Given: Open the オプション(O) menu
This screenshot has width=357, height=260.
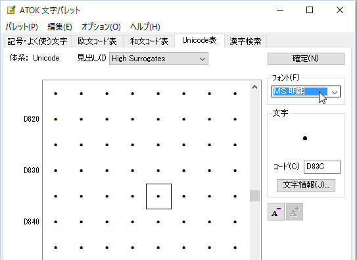Looking at the screenshot, I should click(101, 27).
